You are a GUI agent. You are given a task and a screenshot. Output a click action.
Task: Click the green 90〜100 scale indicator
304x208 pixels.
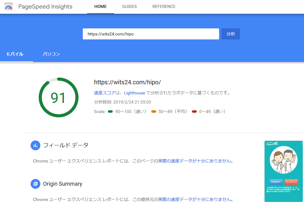click(110, 111)
